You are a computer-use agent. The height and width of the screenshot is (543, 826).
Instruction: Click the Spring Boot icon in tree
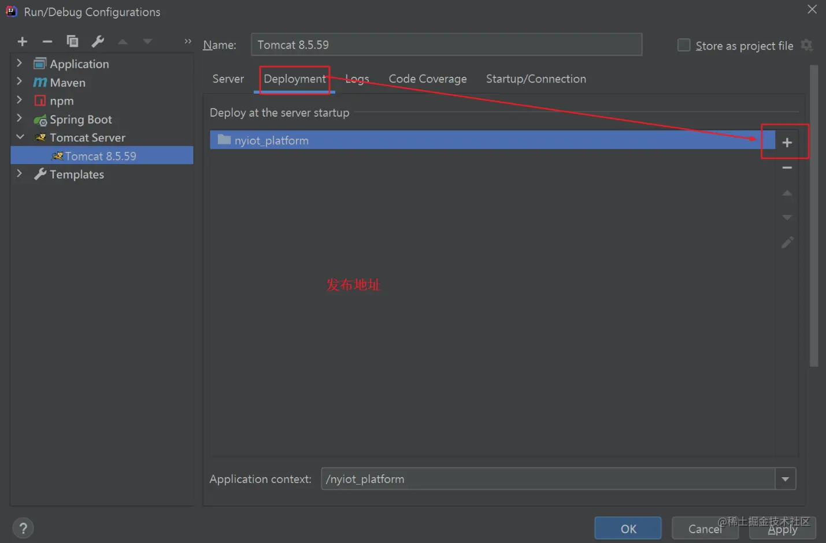click(x=40, y=120)
